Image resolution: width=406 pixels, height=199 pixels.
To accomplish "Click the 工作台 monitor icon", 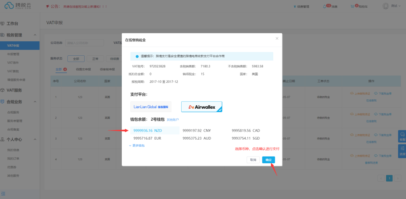I will pyautogui.click(x=2, y=24).
